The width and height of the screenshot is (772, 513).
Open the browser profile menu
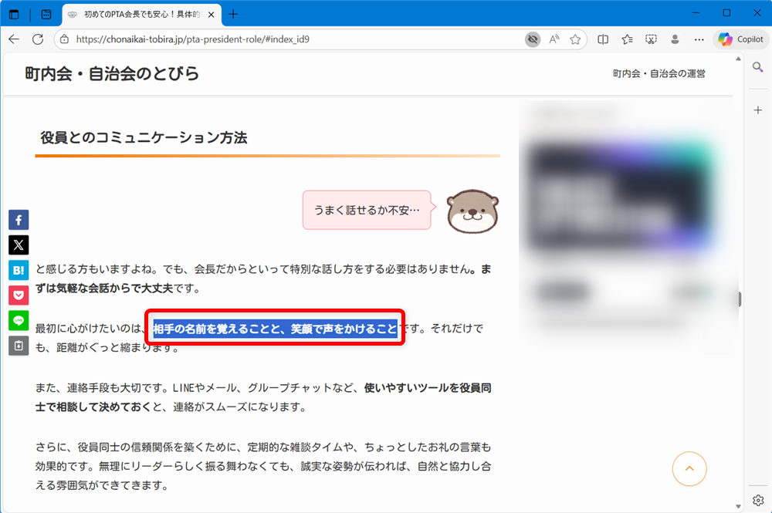point(675,39)
